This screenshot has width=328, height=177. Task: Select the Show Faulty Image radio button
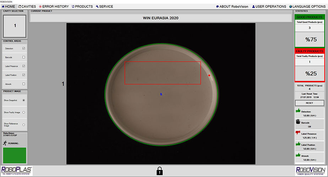click(24, 112)
